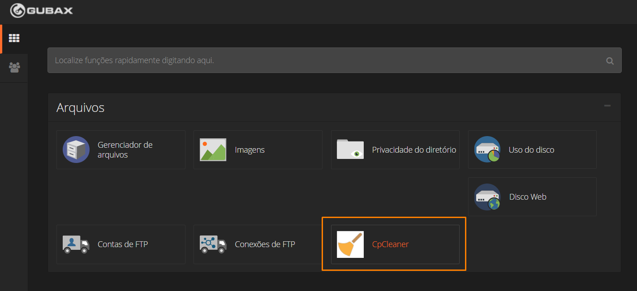The height and width of the screenshot is (291, 637).
Task: Click the Conexões de FTP truck icon
Action: point(213,244)
